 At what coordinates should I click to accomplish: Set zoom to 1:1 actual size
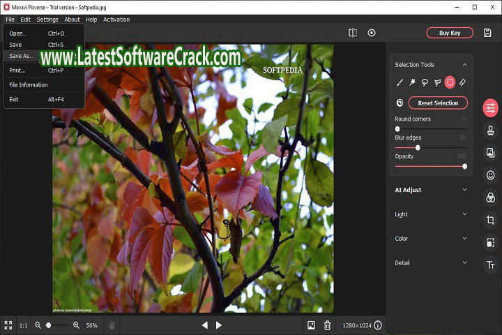pos(24,325)
